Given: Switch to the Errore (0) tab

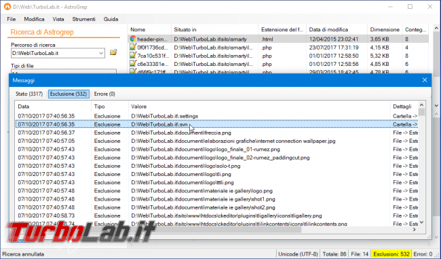Looking at the screenshot, I should pos(104,94).
